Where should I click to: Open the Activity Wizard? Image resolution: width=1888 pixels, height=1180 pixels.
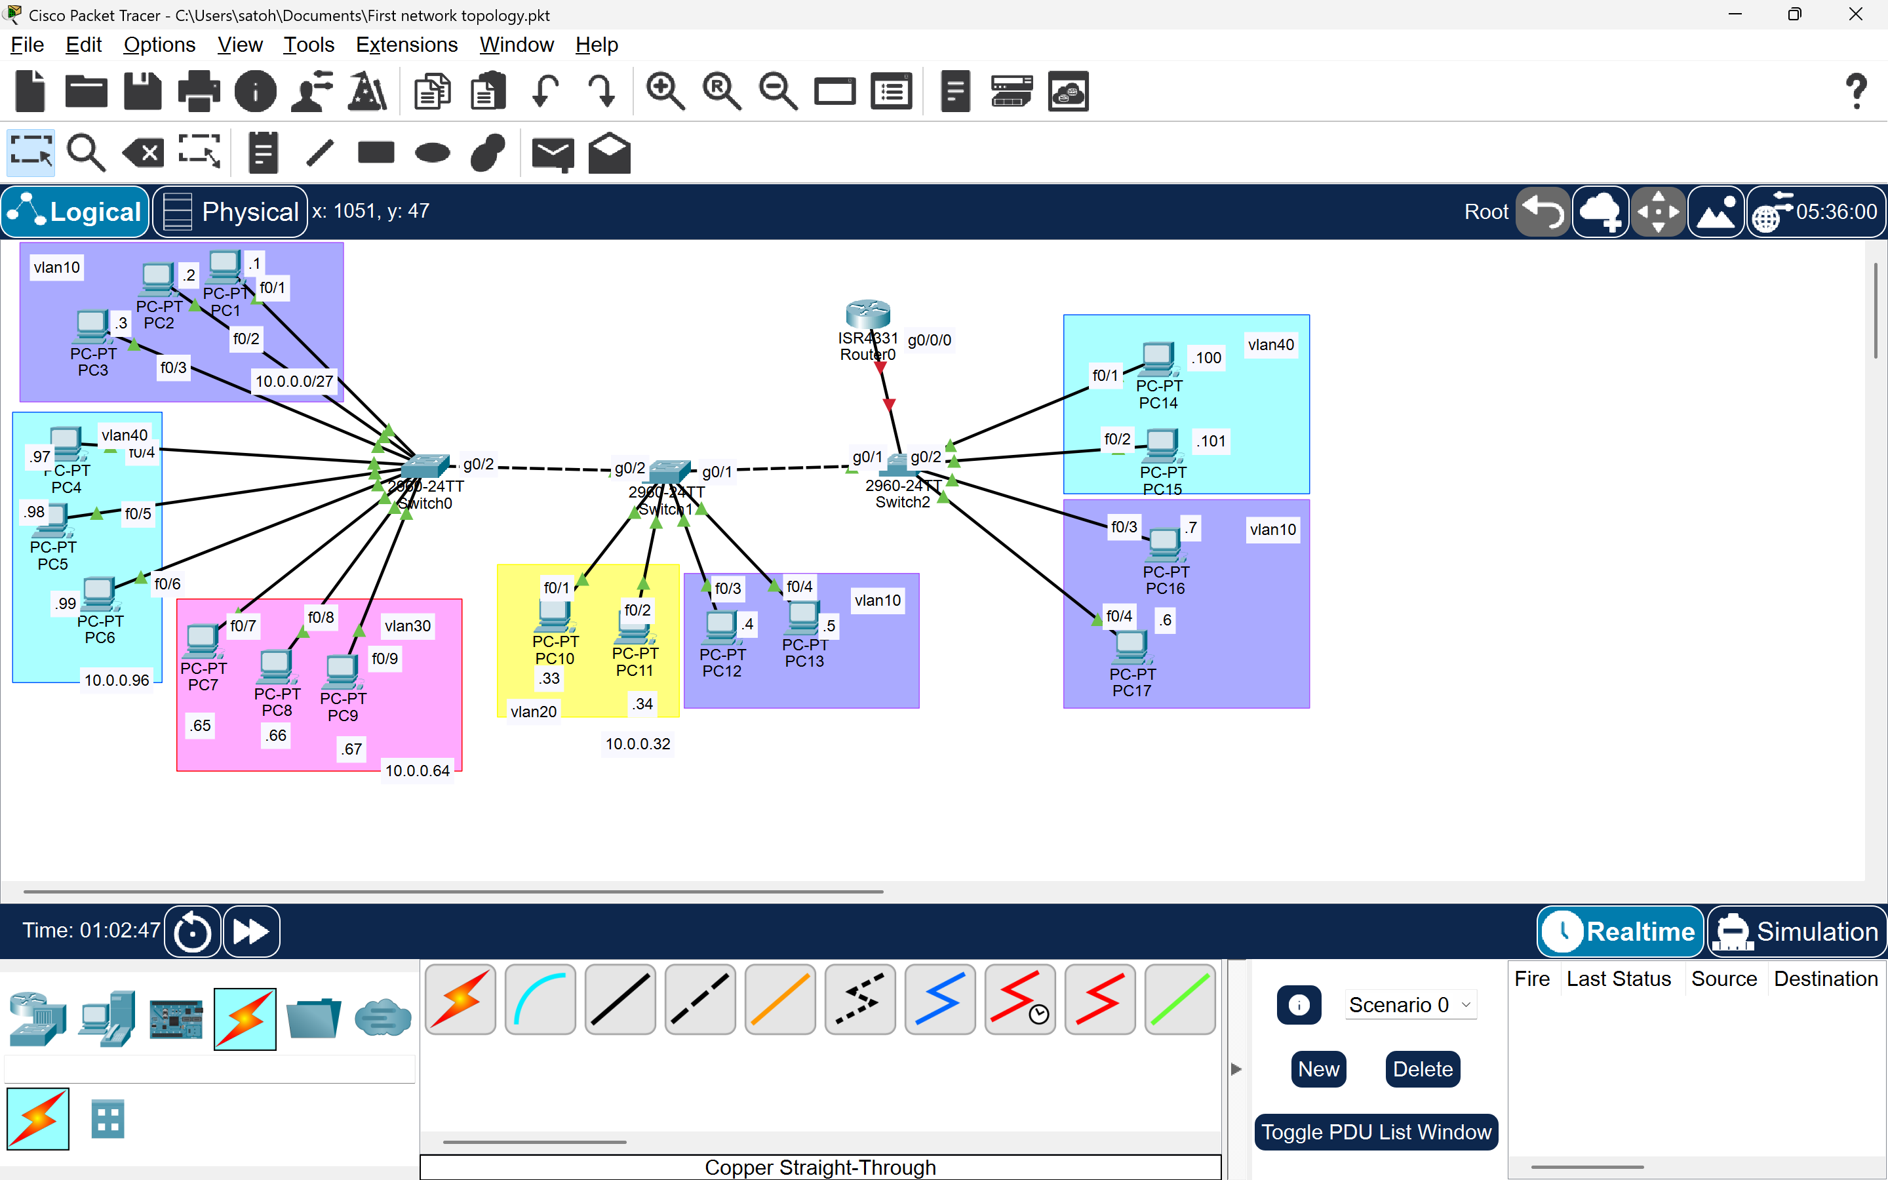click(366, 91)
